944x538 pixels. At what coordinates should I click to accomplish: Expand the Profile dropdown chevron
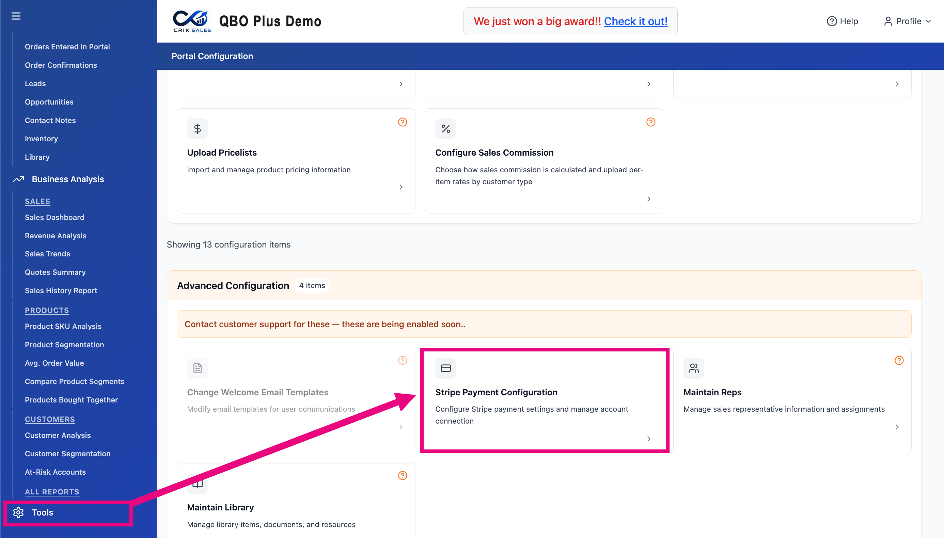pos(928,21)
